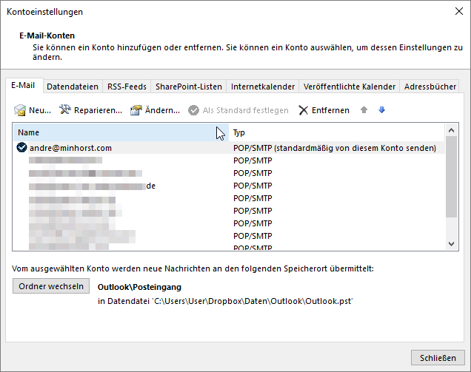This screenshot has width=471, height=372.
Task: Select the blurred account ending in de
Action: pos(229,186)
